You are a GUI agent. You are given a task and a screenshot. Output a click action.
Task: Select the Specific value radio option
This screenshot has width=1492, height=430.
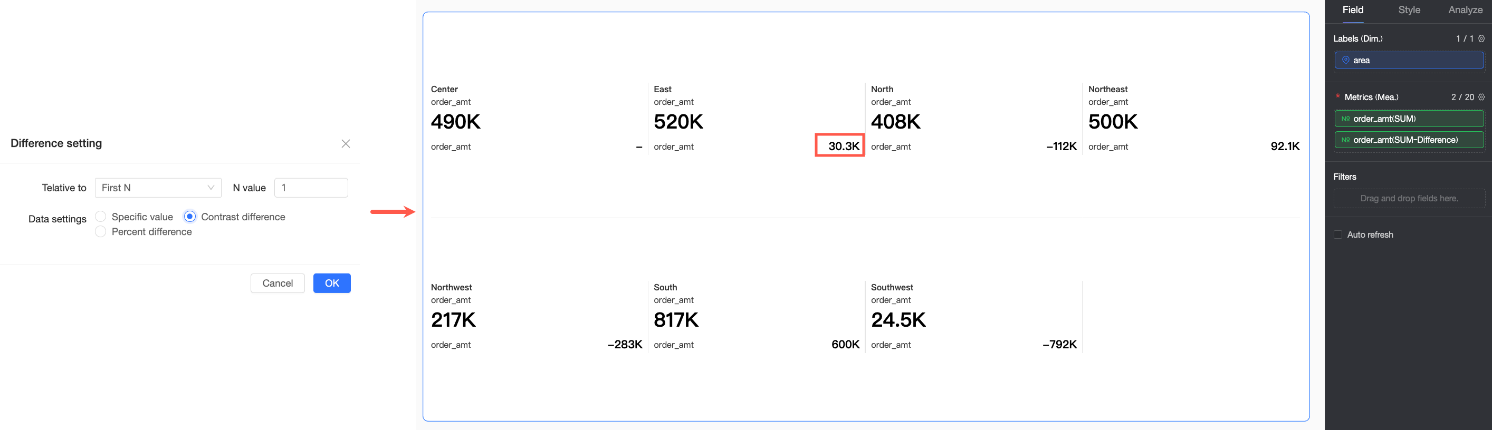click(101, 217)
